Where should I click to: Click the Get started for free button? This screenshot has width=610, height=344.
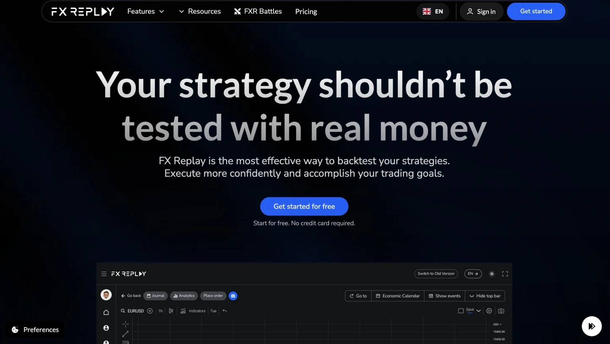click(304, 206)
